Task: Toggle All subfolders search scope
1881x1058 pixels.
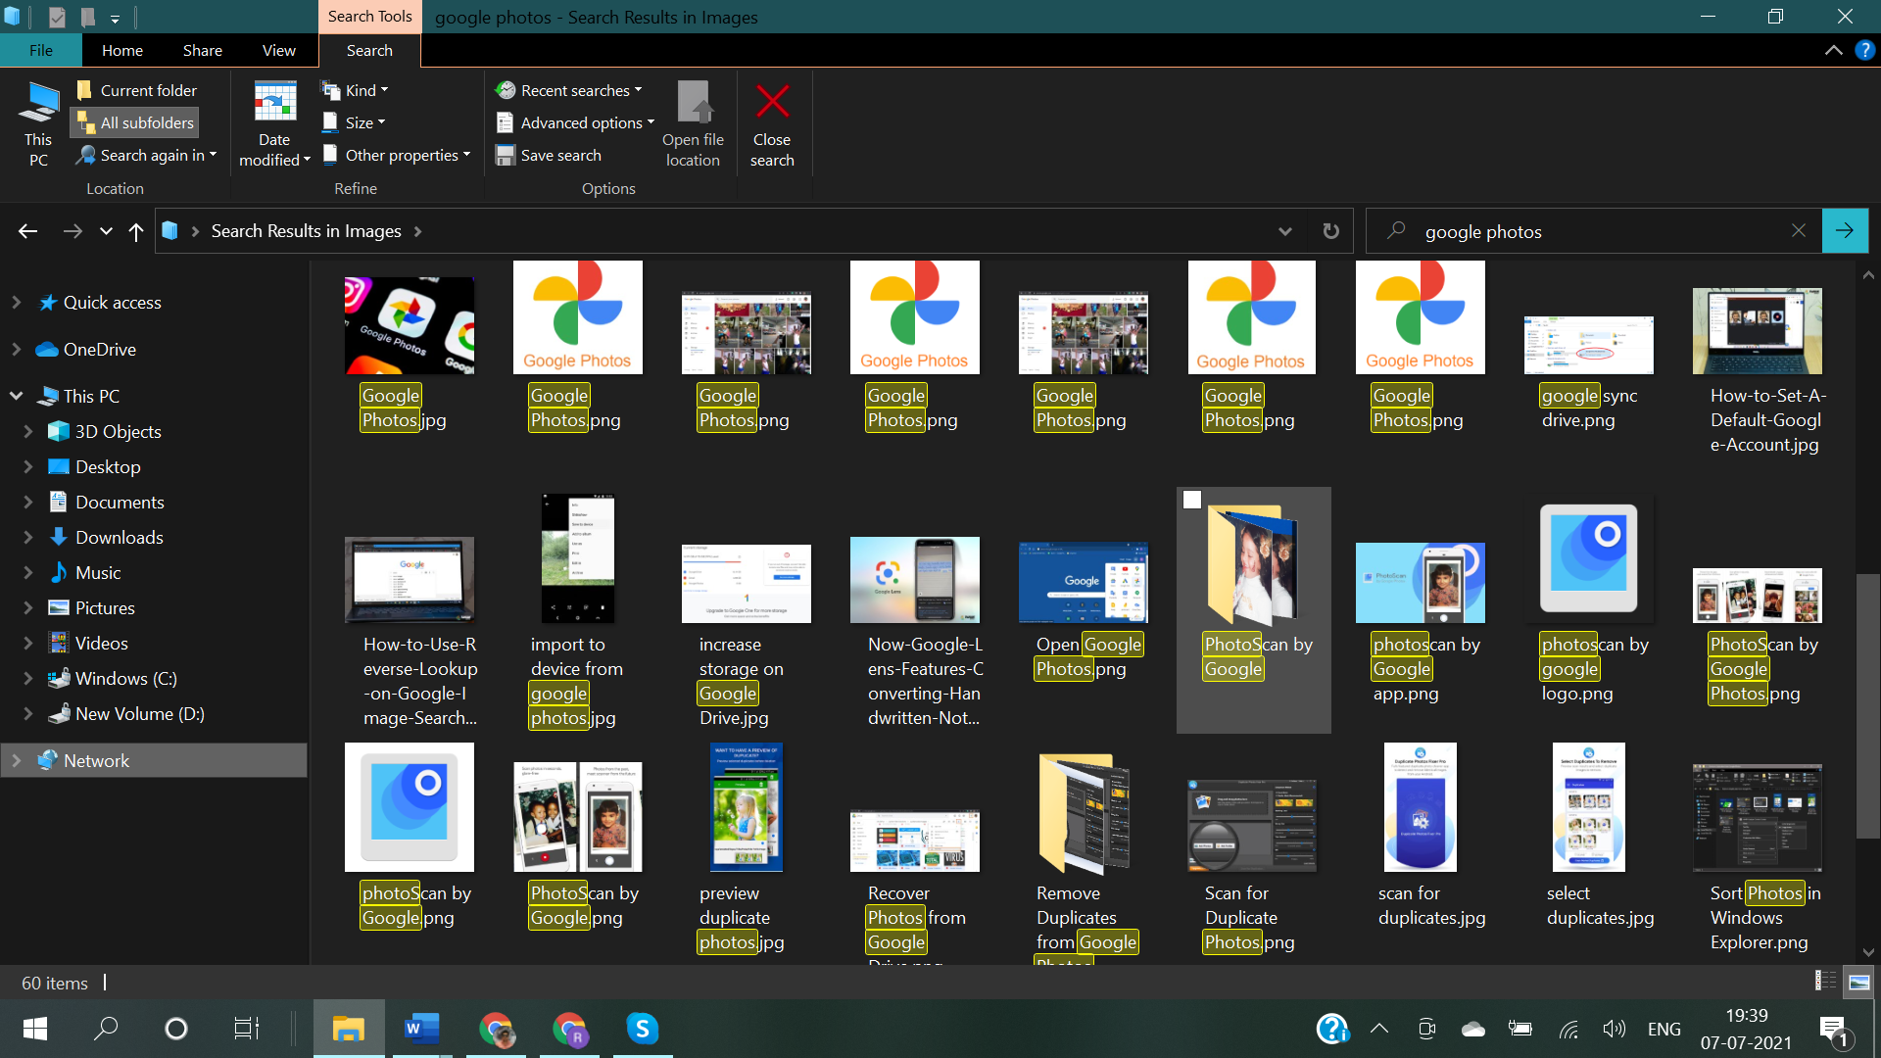Action: 136,122
